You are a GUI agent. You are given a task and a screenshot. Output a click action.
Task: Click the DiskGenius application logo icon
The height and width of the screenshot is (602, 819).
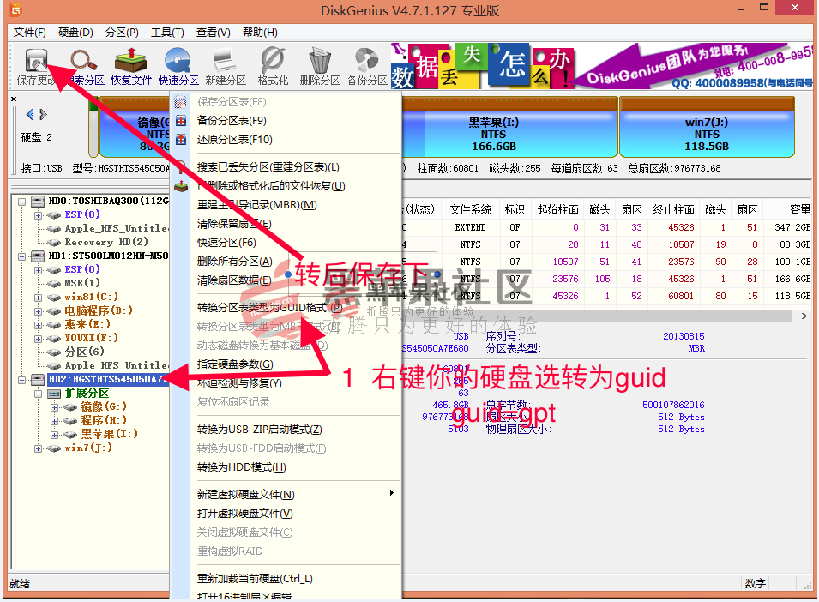tap(16, 9)
